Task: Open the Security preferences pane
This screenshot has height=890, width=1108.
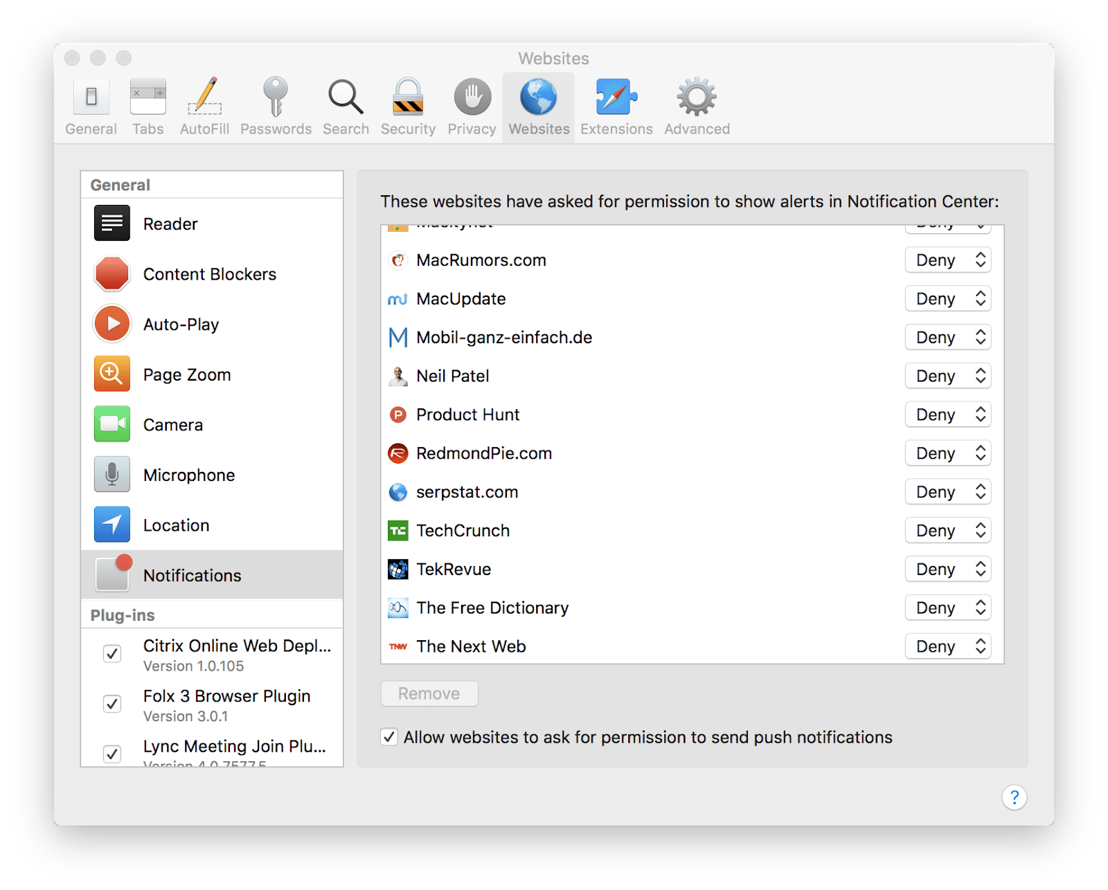Action: (x=408, y=104)
